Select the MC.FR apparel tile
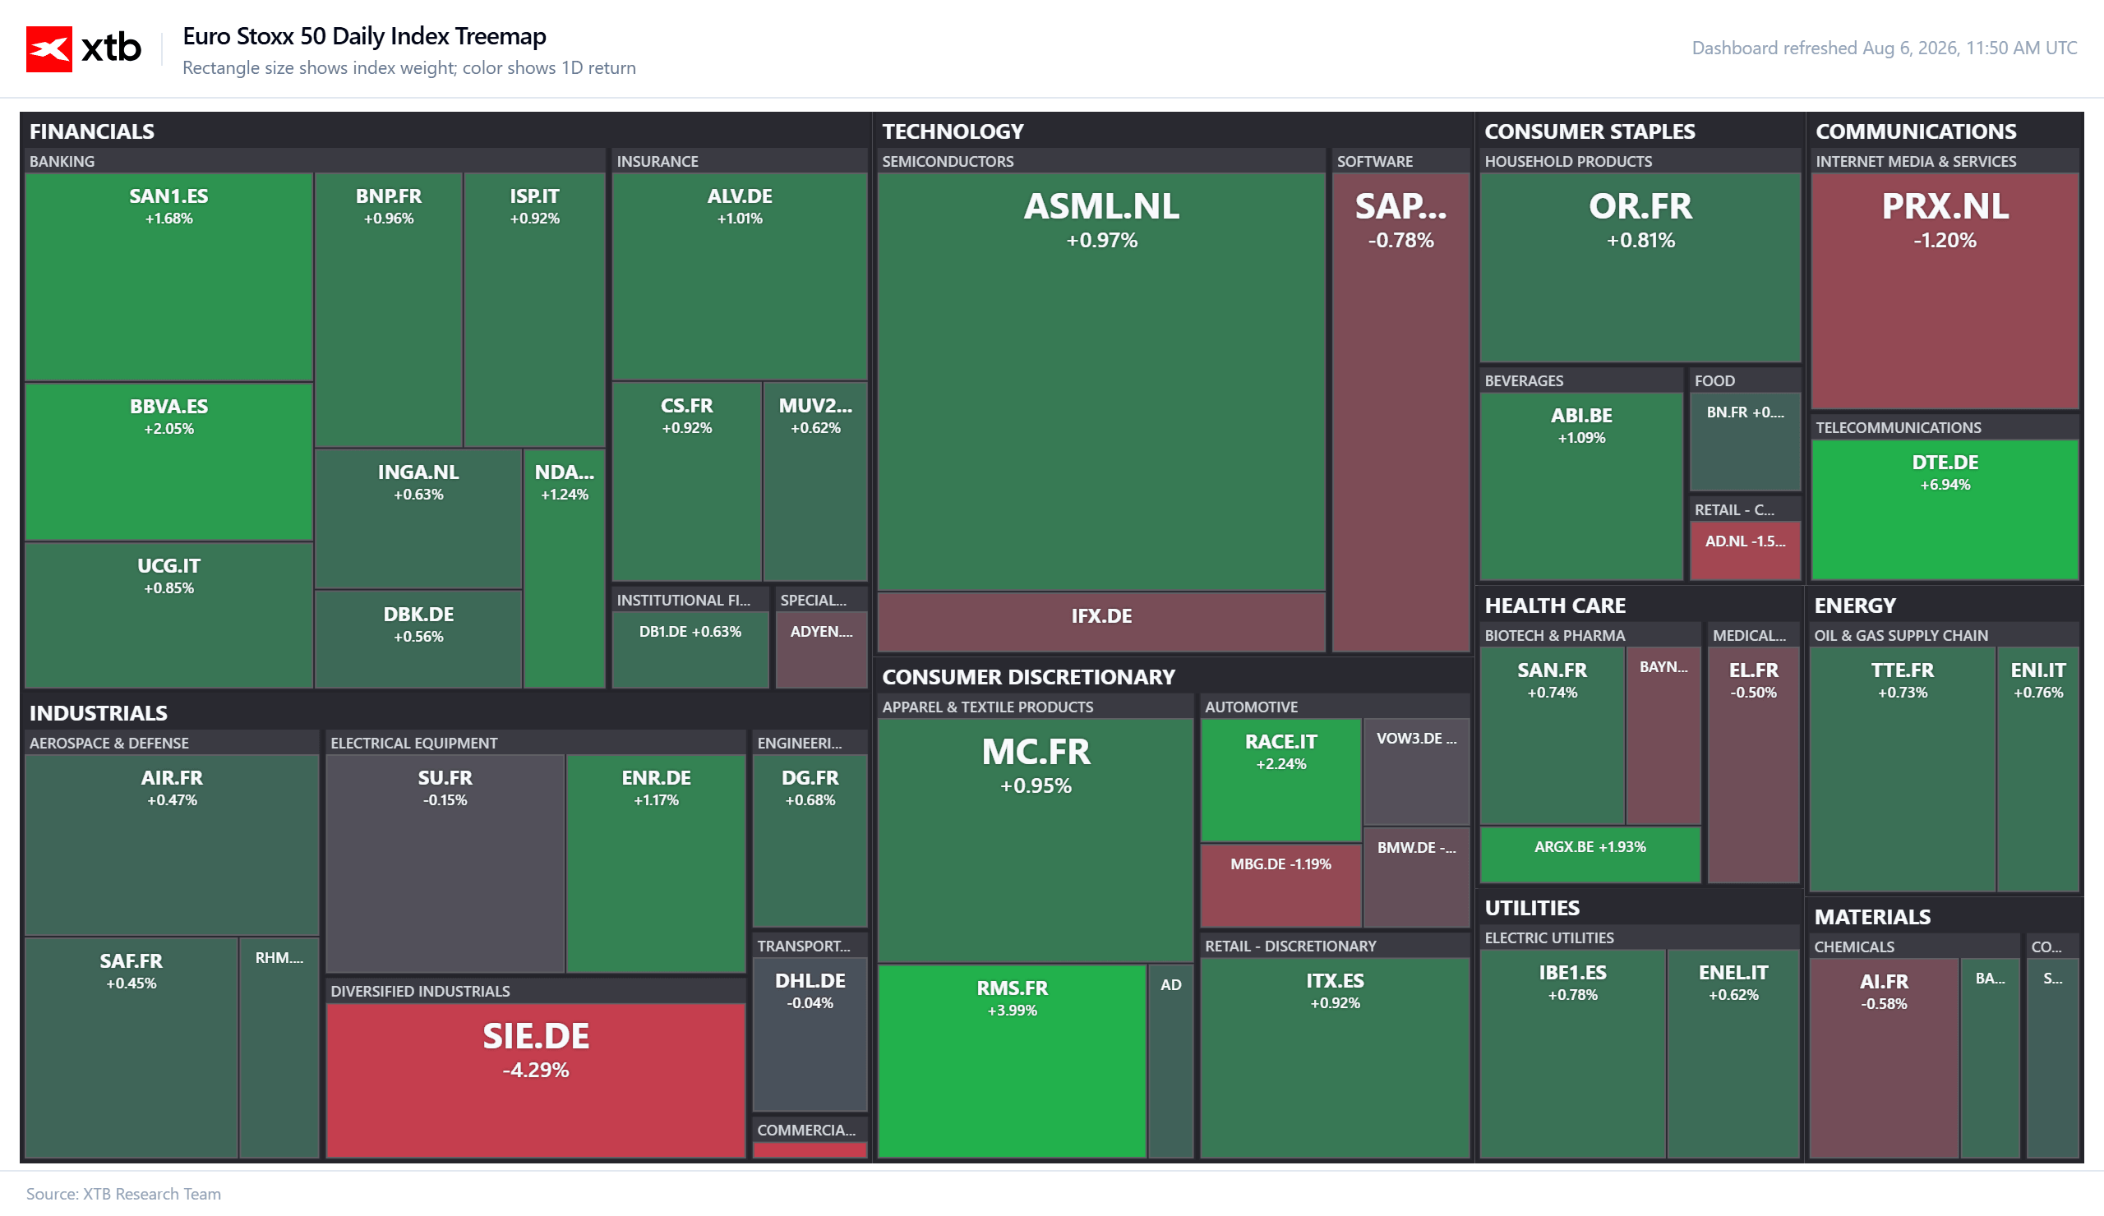The height and width of the screenshot is (1216, 2104). 1036,841
